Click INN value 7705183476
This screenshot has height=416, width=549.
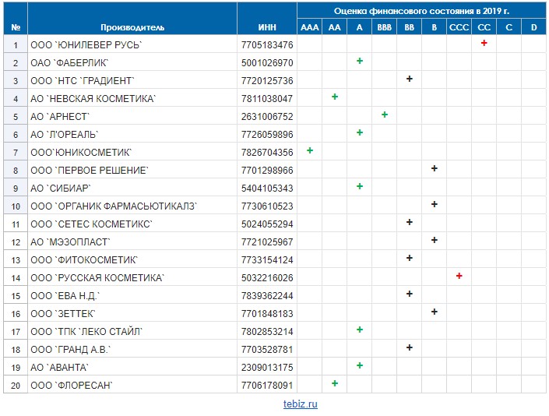tap(267, 45)
